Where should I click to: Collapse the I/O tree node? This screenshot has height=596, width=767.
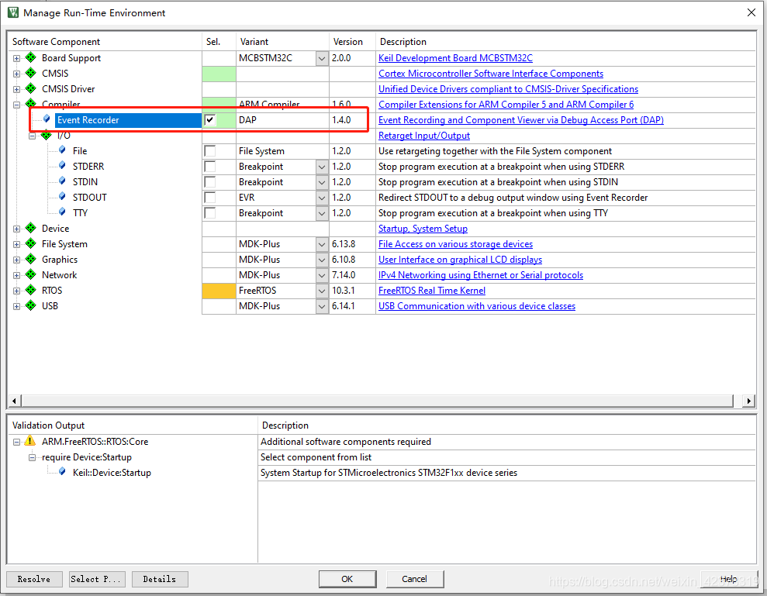33,136
